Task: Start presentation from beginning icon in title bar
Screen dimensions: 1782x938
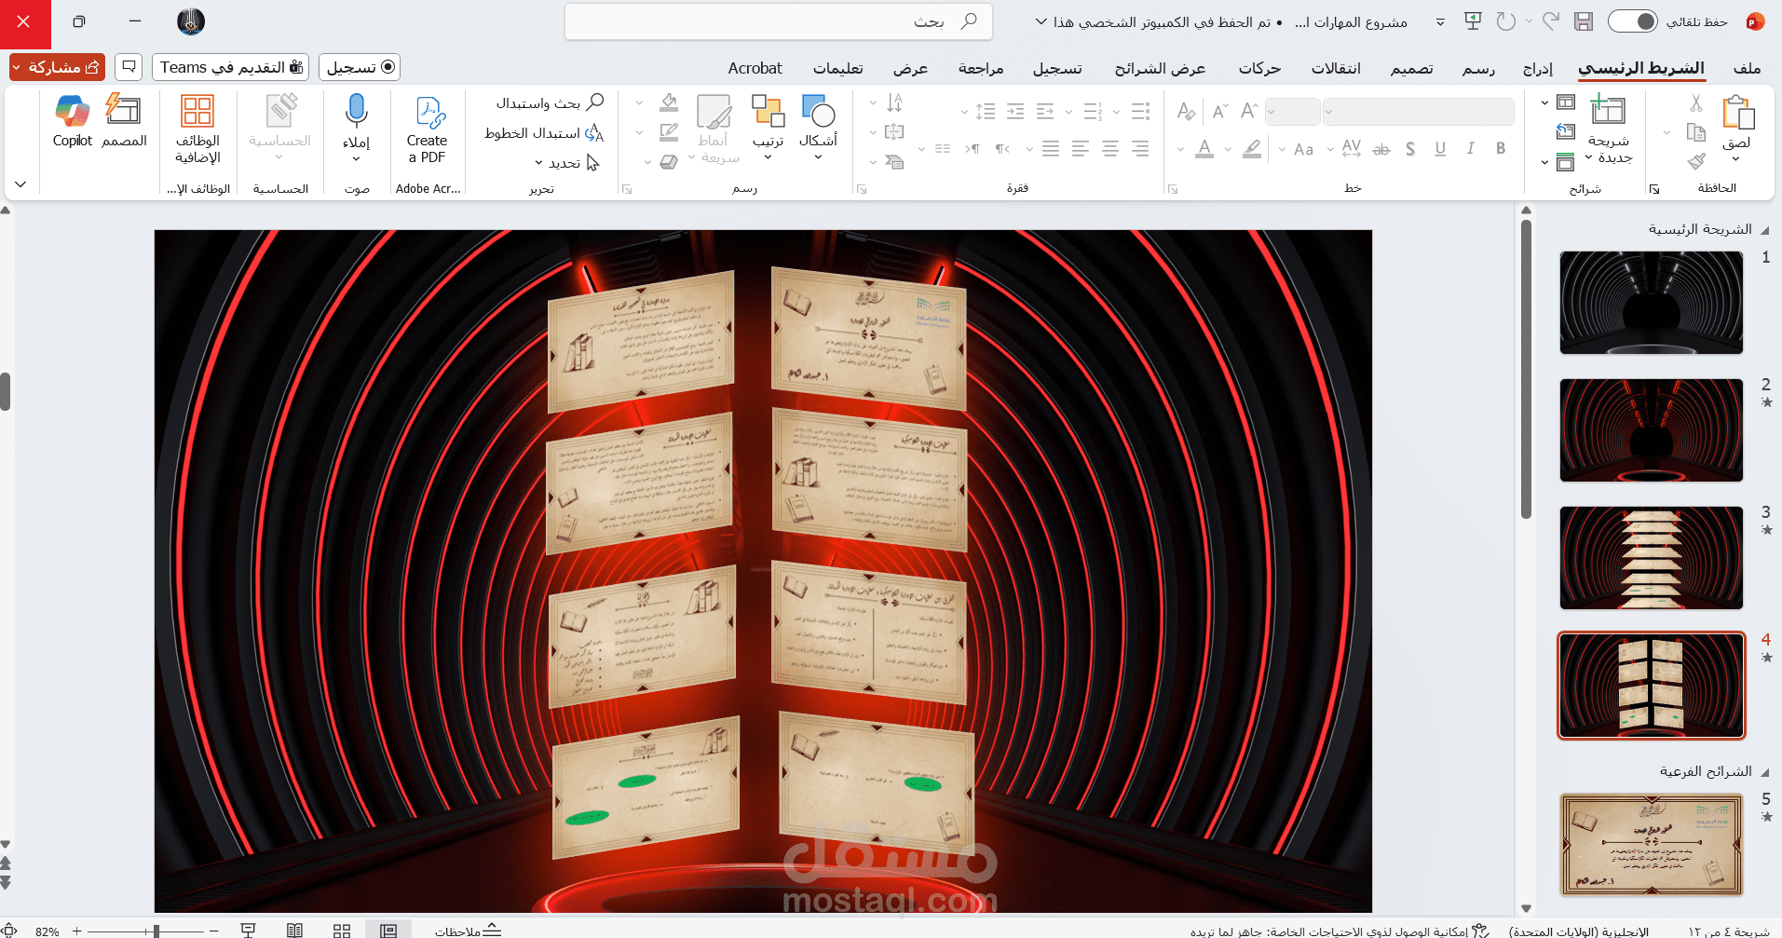Action: point(1473,21)
